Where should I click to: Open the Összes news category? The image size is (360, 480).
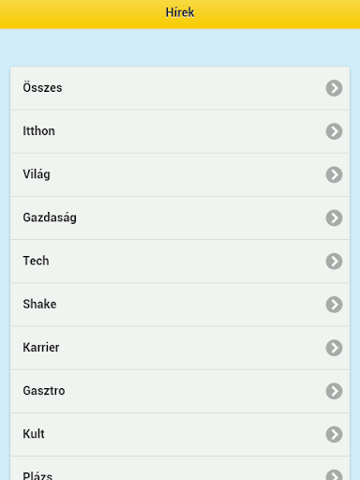180,88
